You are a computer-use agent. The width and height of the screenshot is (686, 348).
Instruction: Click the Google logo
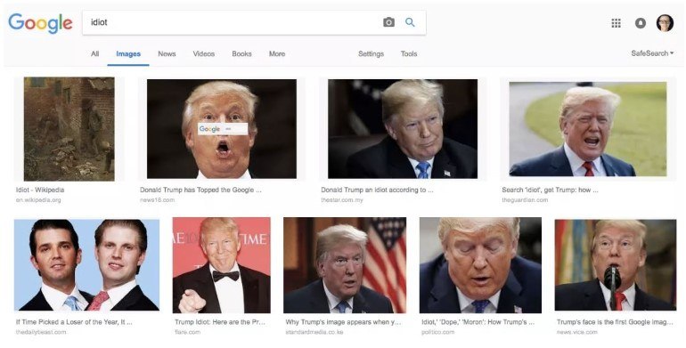[x=40, y=23]
